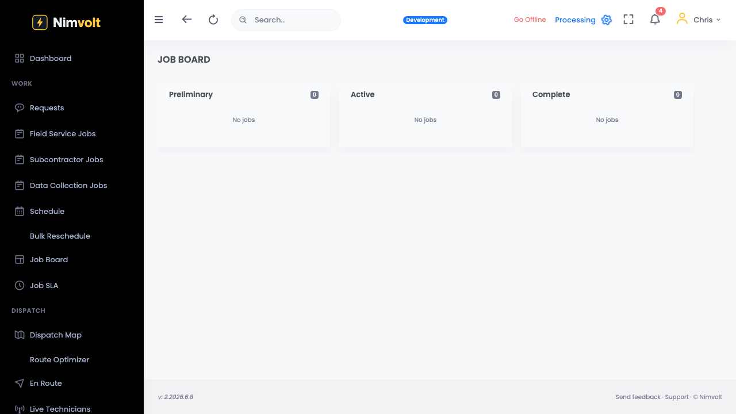The width and height of the screenshot is (736, 414).
Task: Open Route Optimizer page
Action: click(x=59, y=359)
